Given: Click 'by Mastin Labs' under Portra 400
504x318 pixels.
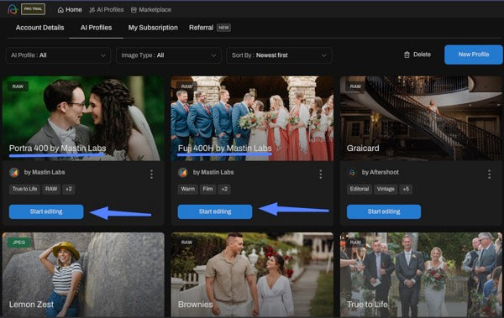Looking at the screenshot, I should point(45,173).
